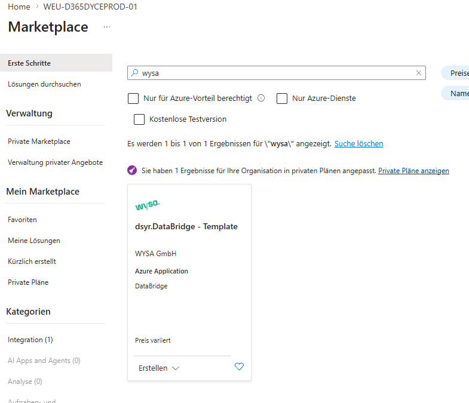Open Favoriten in Mein Marketplace
Viewport: 469px width, 403px height.
(x=22, y=220)
